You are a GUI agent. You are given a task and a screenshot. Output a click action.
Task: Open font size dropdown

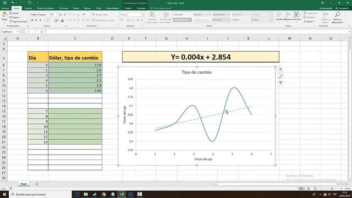coord(57,15)
